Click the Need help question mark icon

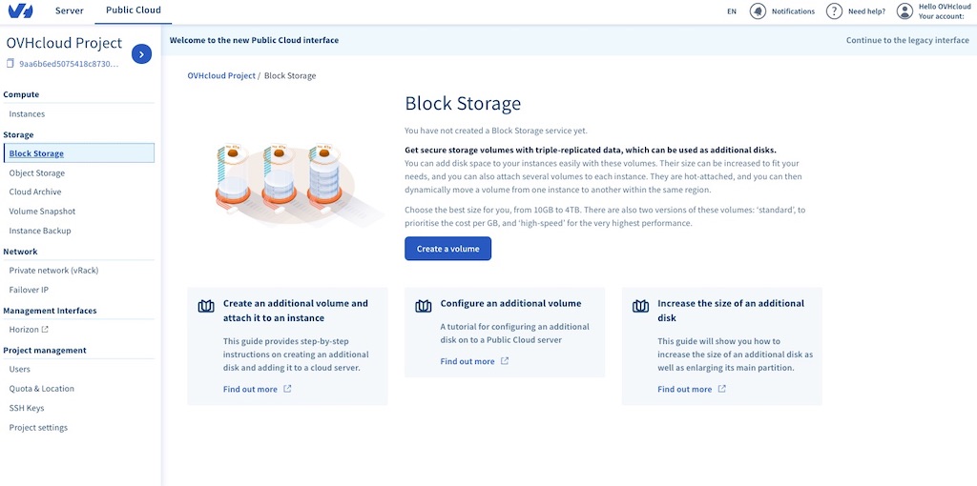(x=834, y=11)
